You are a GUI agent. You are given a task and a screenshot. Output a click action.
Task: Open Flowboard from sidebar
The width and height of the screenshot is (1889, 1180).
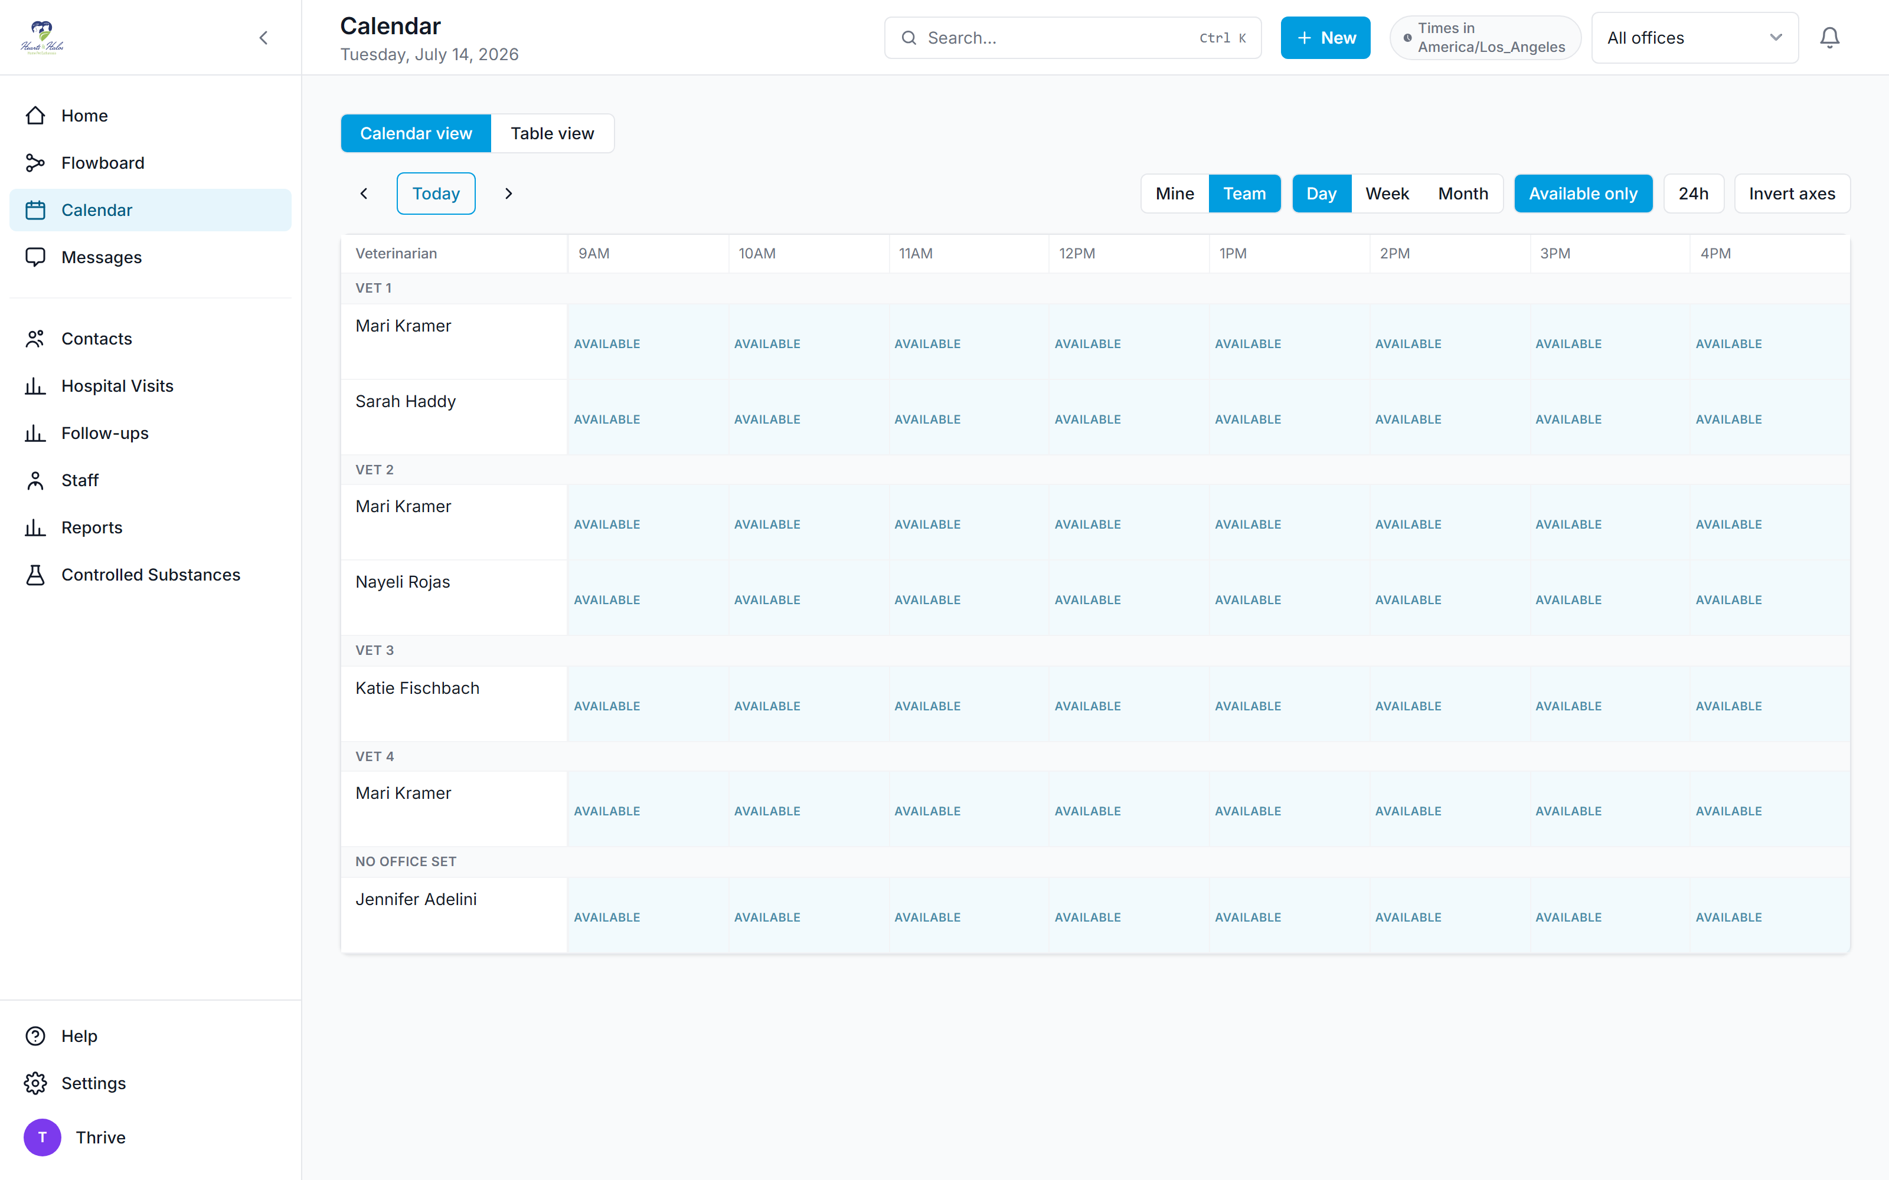tap(150, 162)
